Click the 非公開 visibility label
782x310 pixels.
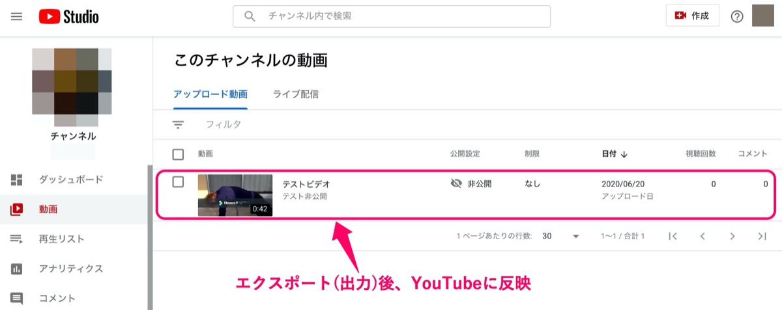(480, 184)
